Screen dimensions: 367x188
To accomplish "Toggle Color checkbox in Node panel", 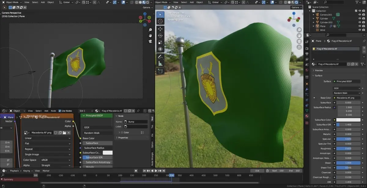I will (122, 132).
